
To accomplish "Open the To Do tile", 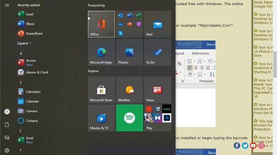I will click(158, 52).
